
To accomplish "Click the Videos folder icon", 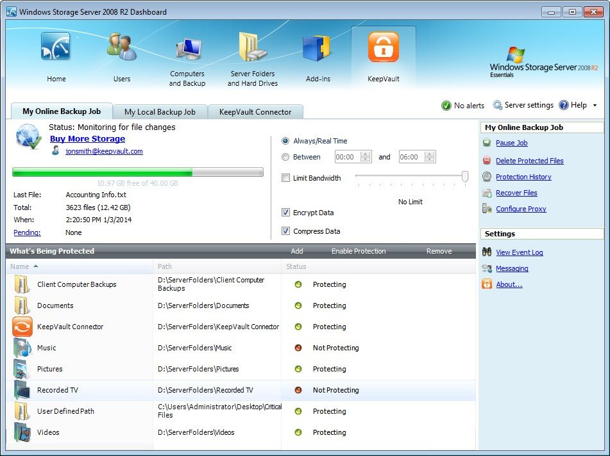I will pos(22,432).
